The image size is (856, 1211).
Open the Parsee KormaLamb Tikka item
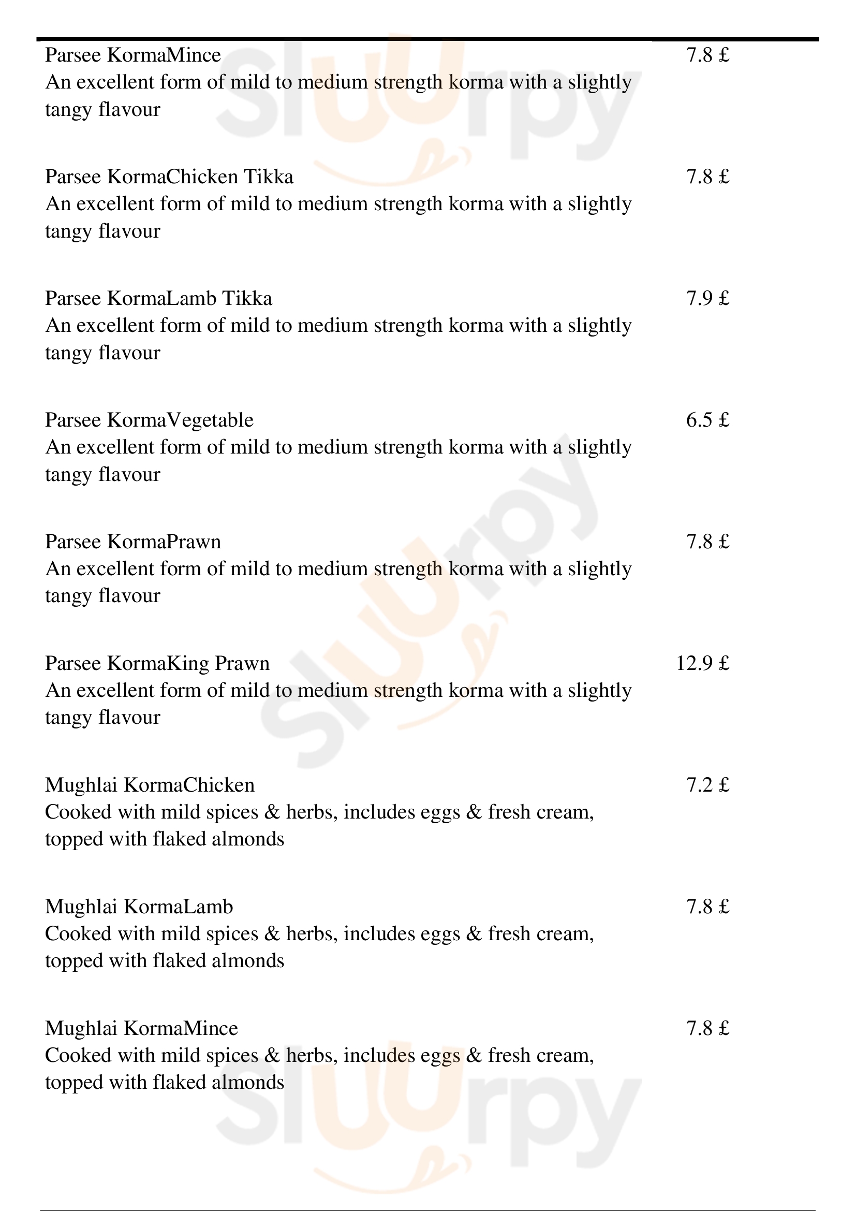pyautogui.click(x=159, y=299)
